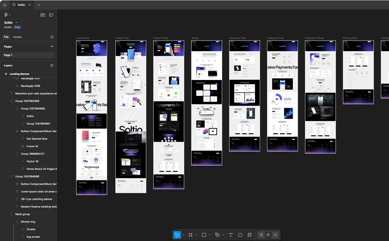Open the Figma main menu
The image size is (389, 241).
click(x=6, y=15)
